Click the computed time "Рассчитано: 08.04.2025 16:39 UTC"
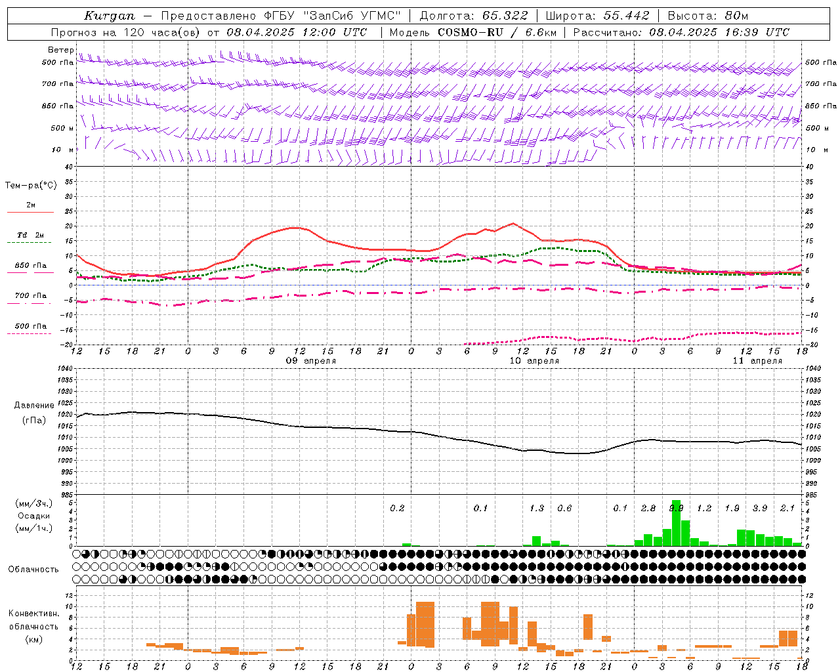 (x=681, y=32)
